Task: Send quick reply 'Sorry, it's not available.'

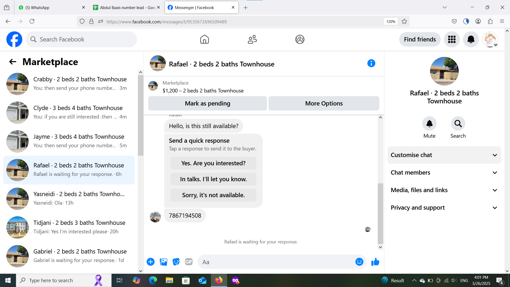Action: pos(213,195)
